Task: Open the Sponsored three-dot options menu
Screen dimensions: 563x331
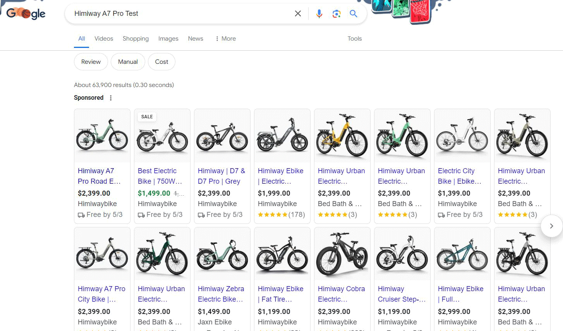Action: click(111, 98)
